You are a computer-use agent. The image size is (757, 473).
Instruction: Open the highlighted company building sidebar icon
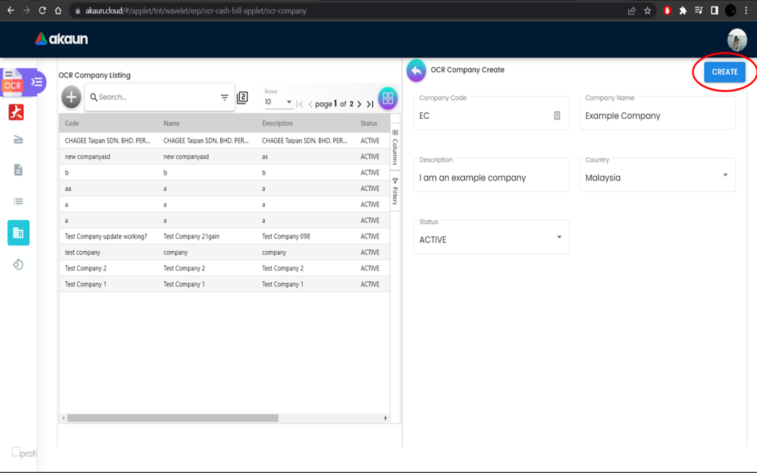tap(18, 233)
